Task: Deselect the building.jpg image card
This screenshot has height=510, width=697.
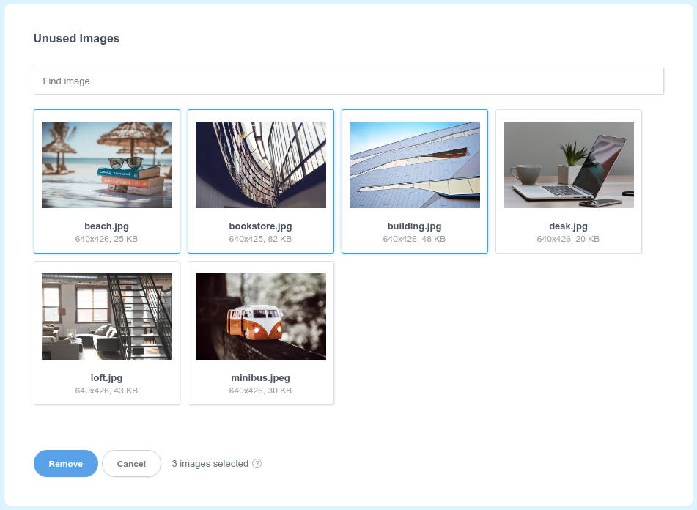Action: tap(415, 181)
